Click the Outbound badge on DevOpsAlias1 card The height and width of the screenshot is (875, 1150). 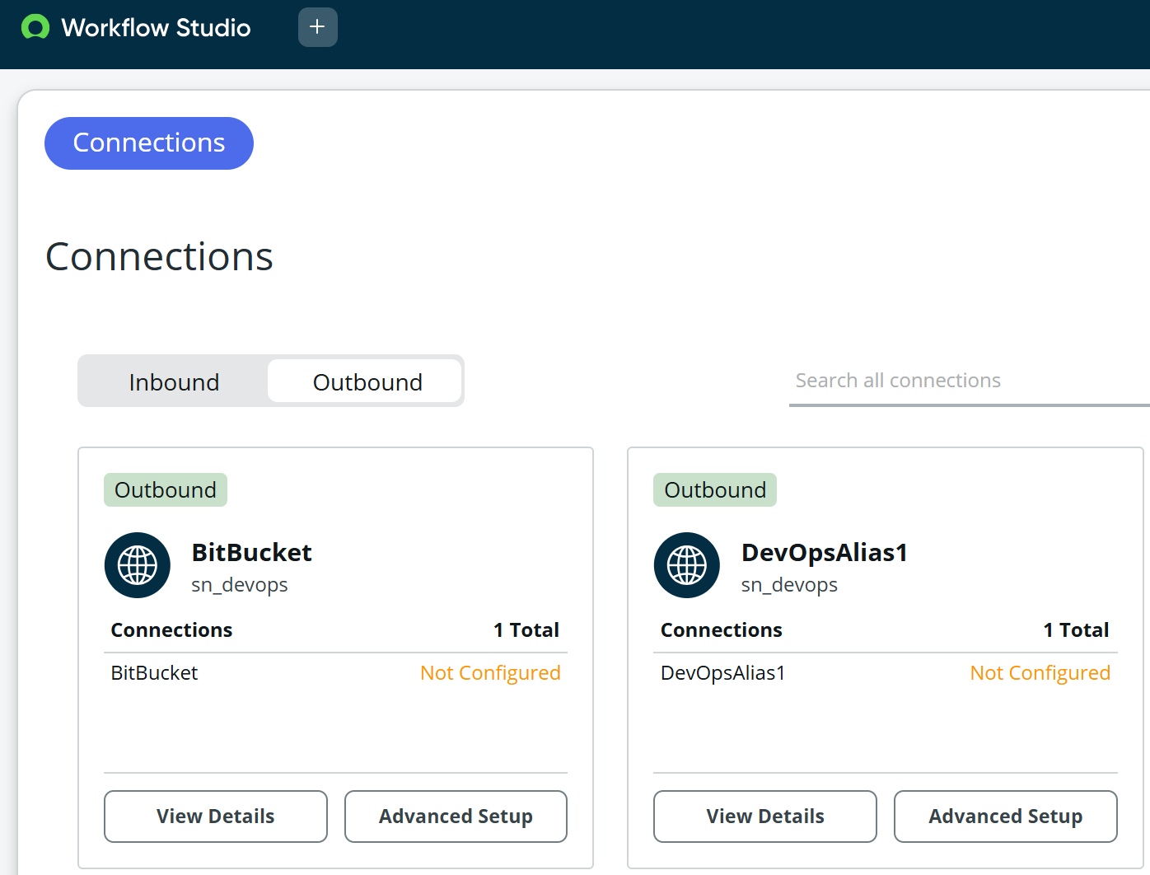point(715,490)
